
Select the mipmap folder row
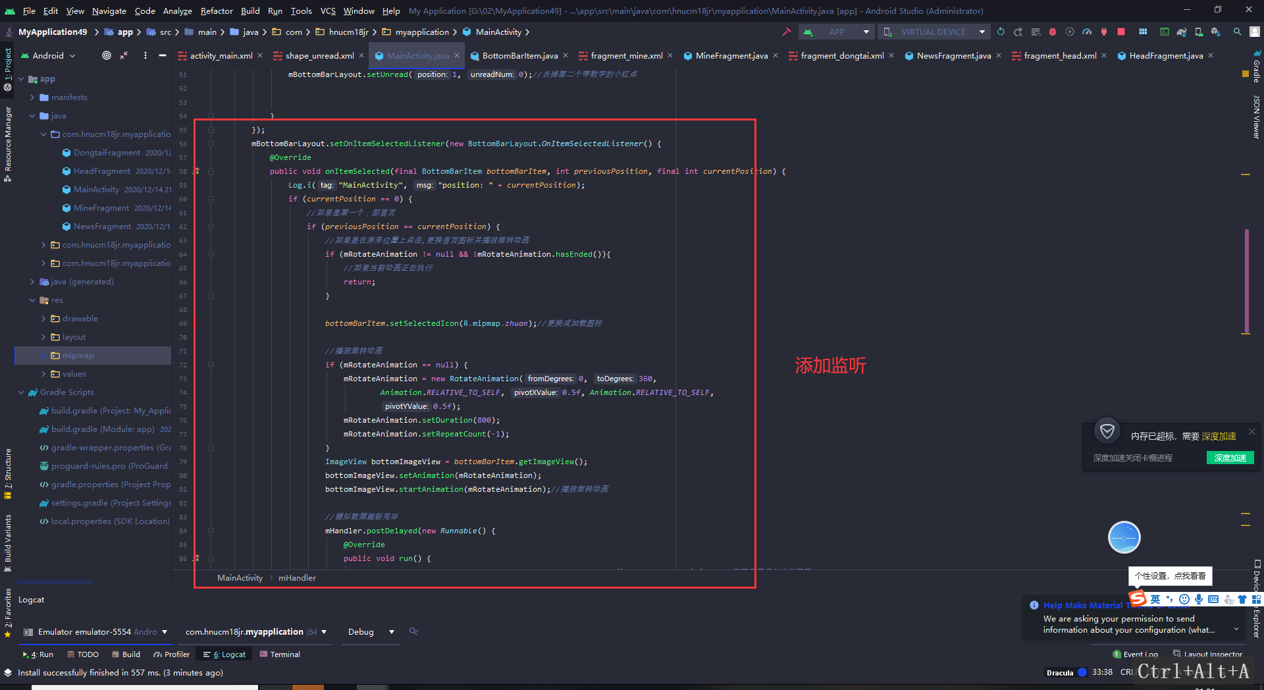93,356
